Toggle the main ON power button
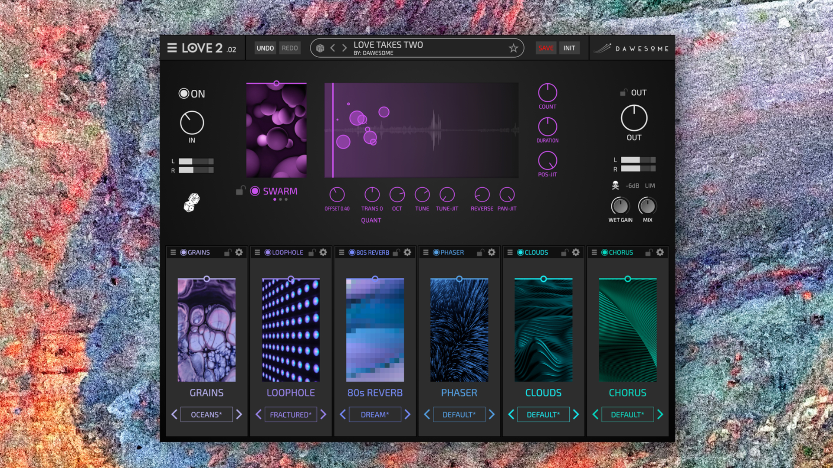Viewport: 833px width, 468px height. (x=184, y=94)
